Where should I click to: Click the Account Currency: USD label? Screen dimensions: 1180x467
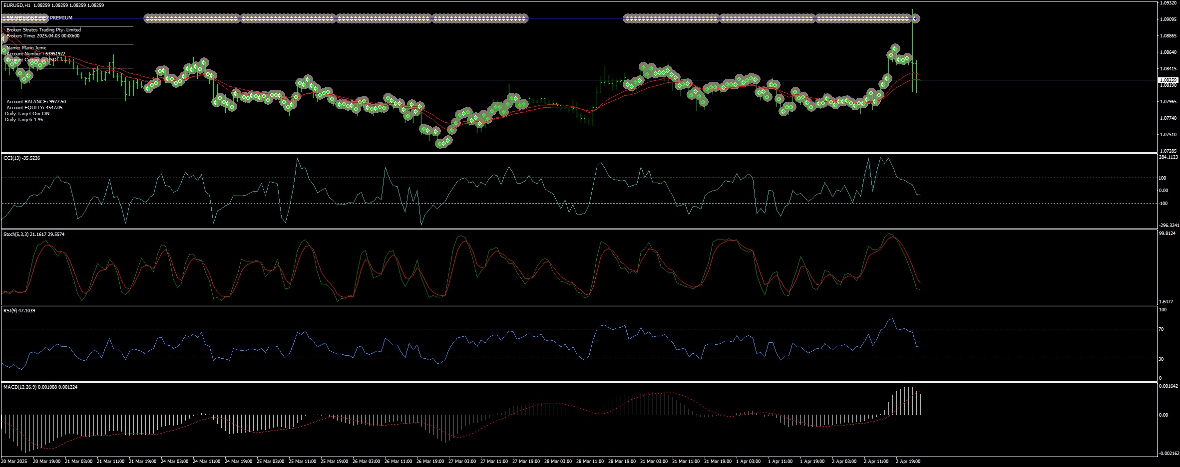[x=31, y=60]
